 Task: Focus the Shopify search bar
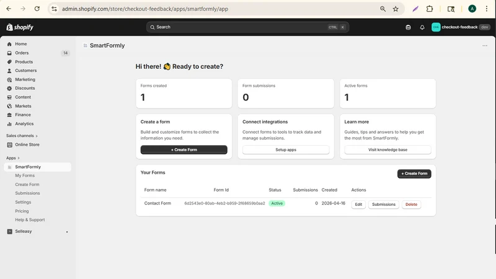[x=247, y=27]
